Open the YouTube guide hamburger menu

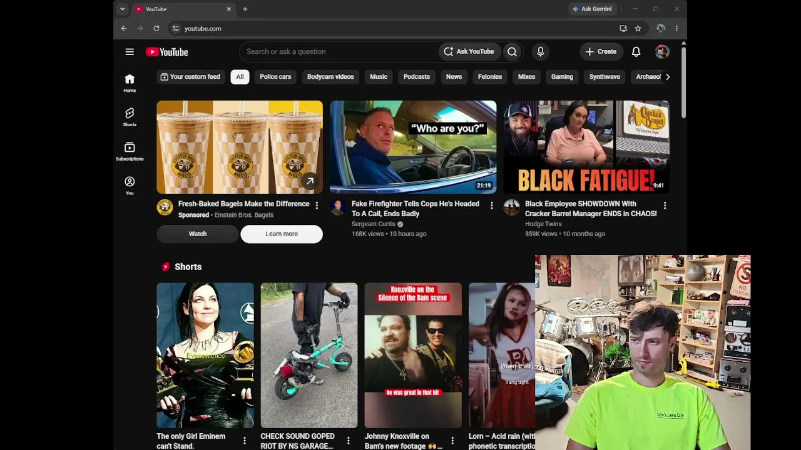130,52
